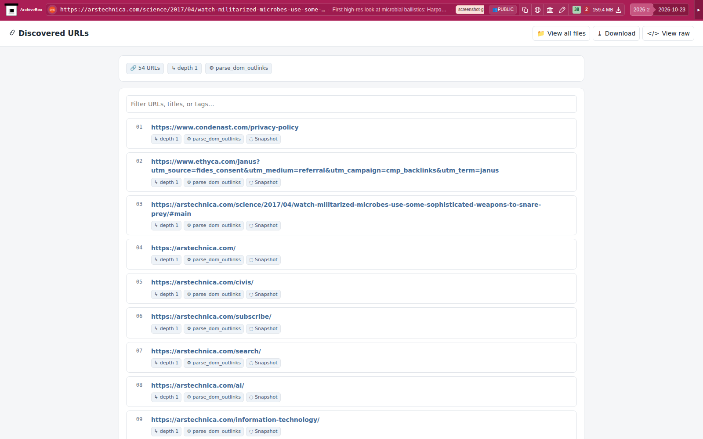Viewport: 703px width, 439px height.
Task: Expand the header with the right arrow toggle
Action: click(x=699, y=10)
